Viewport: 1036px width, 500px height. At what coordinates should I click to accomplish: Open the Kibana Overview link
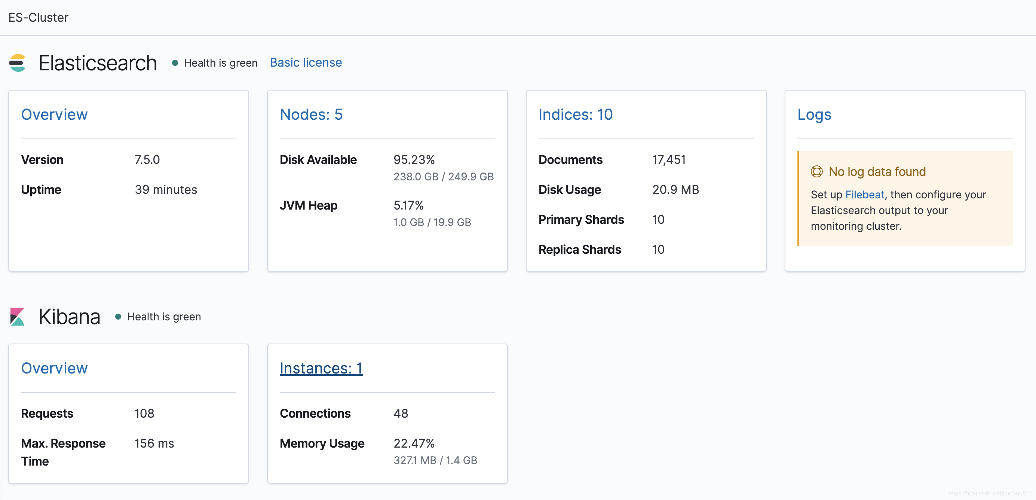coord(54,368)
